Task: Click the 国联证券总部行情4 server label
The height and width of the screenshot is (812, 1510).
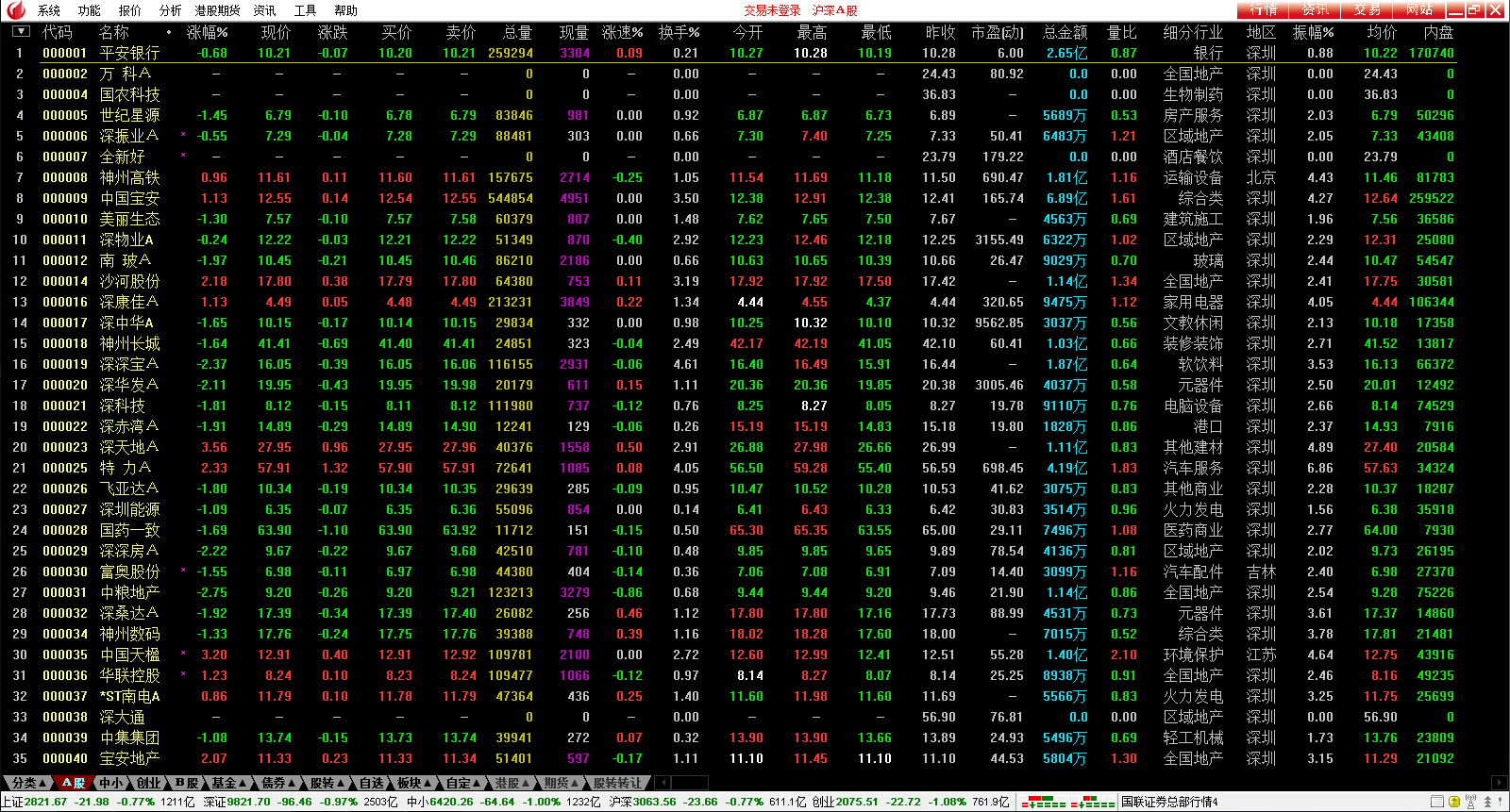Action: point(1169,802)
